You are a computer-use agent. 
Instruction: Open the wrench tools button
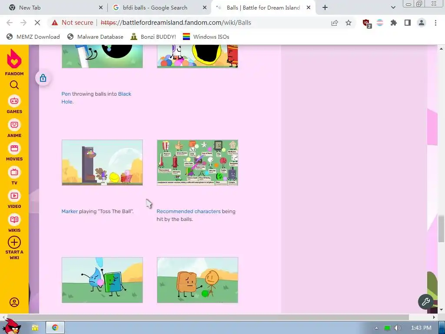pos(425,302)
